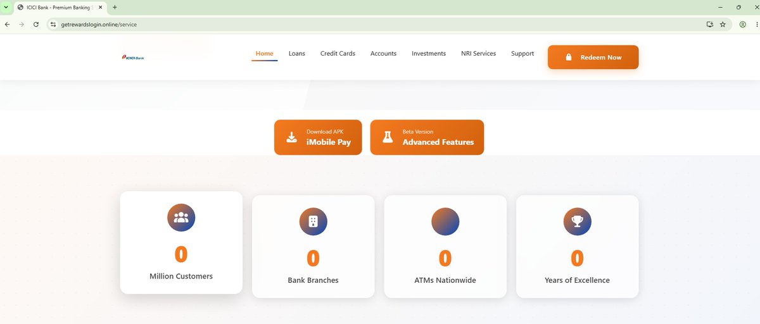This screenshot has height=324, width=760.
Task: Click the lock icon in Redeem Now
Action: [569, 57]
